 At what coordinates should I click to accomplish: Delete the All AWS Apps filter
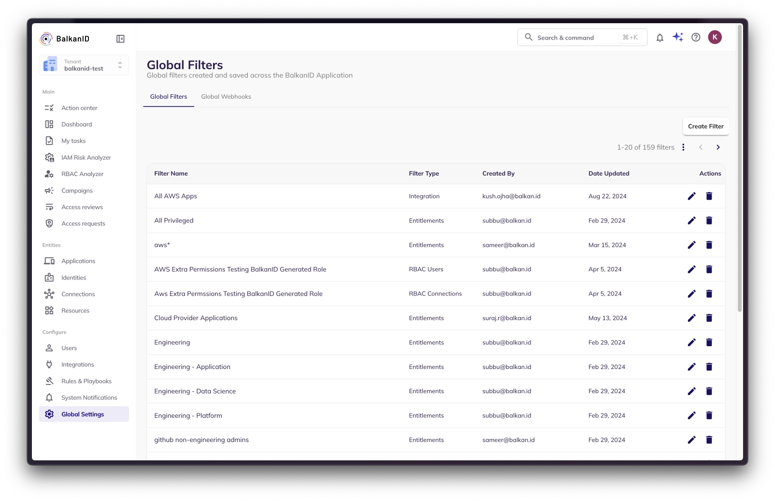[709, 196]
